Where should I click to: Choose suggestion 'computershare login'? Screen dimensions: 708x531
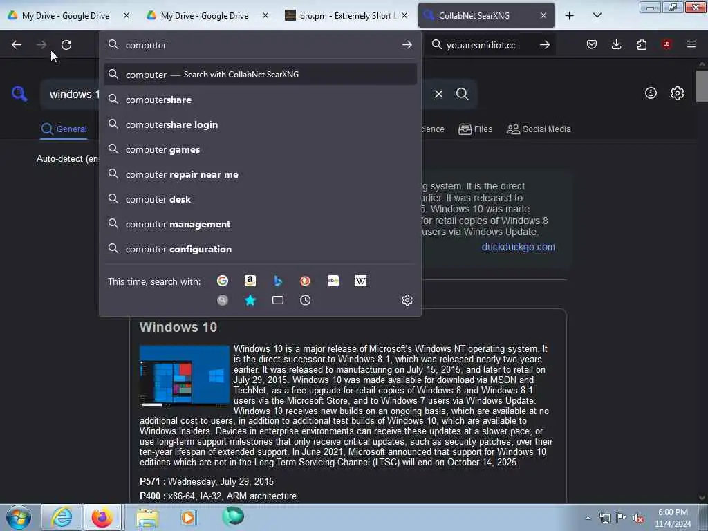[x=260, y=124]
